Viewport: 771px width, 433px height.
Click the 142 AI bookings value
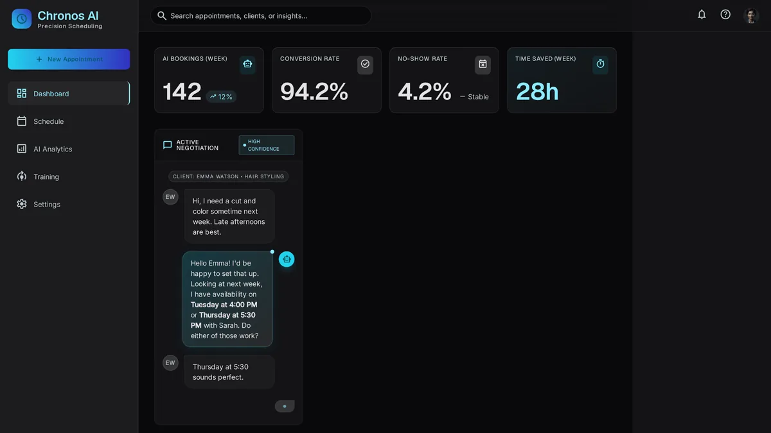(x=182, y=92)
